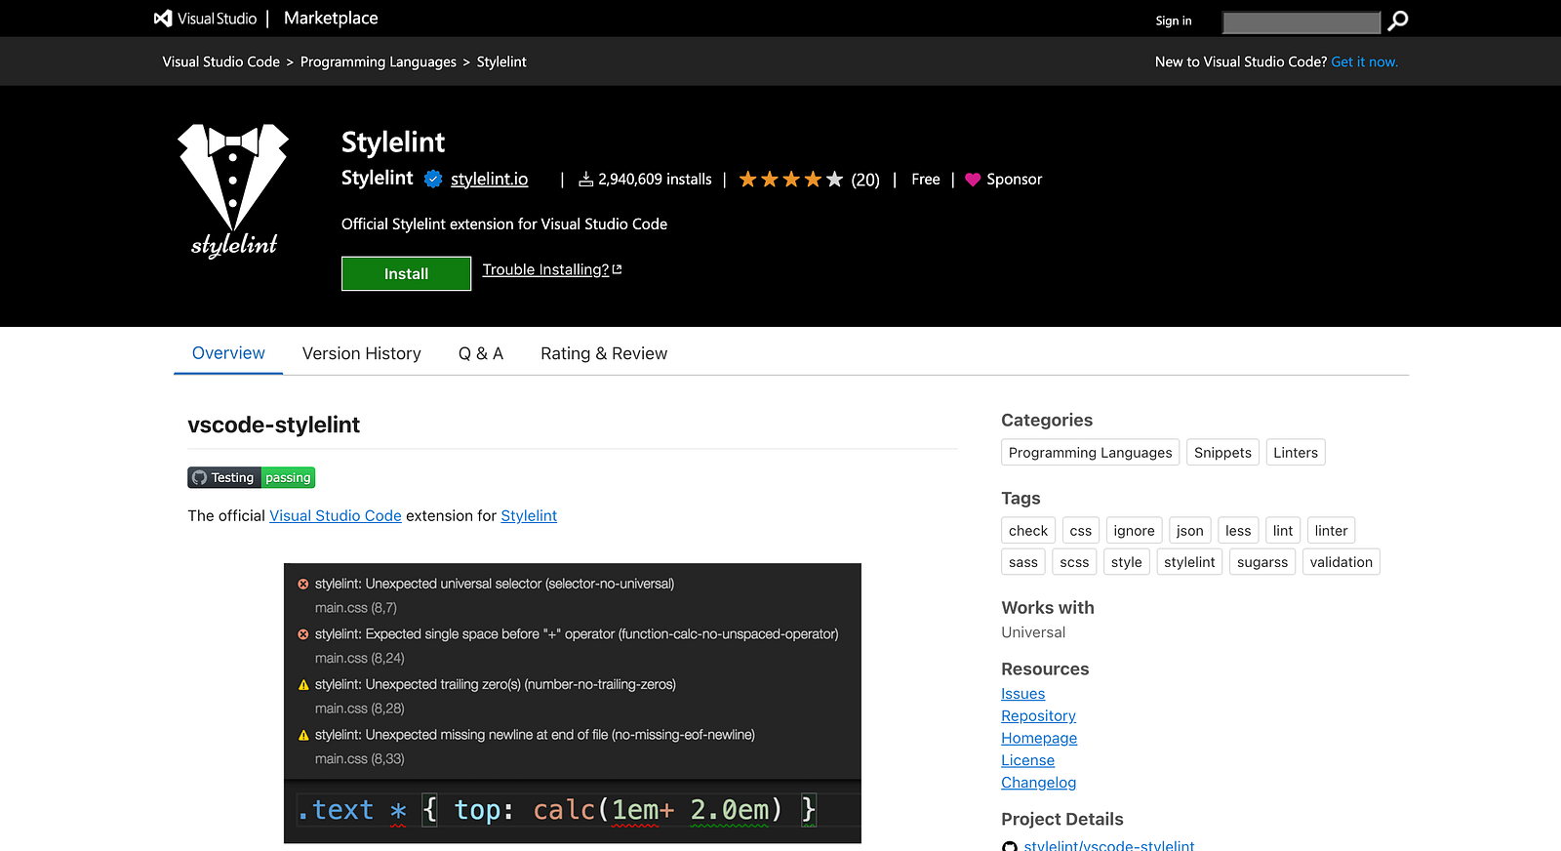
Task: Select the Snippets category
Action: (1222, 453)
